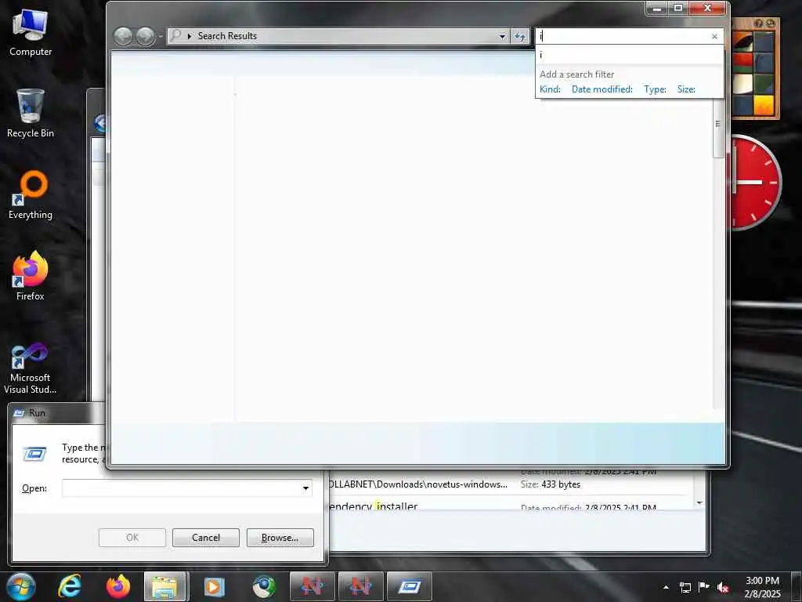Click Cancel in the Run dialog
This screenshot has width=802, height=602.
(206, 538)
